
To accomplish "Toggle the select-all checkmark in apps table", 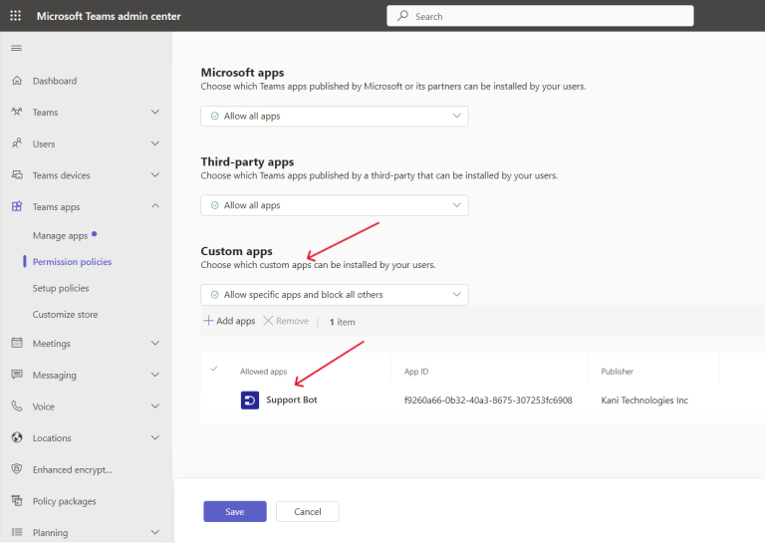I will [x=214, y=369].
